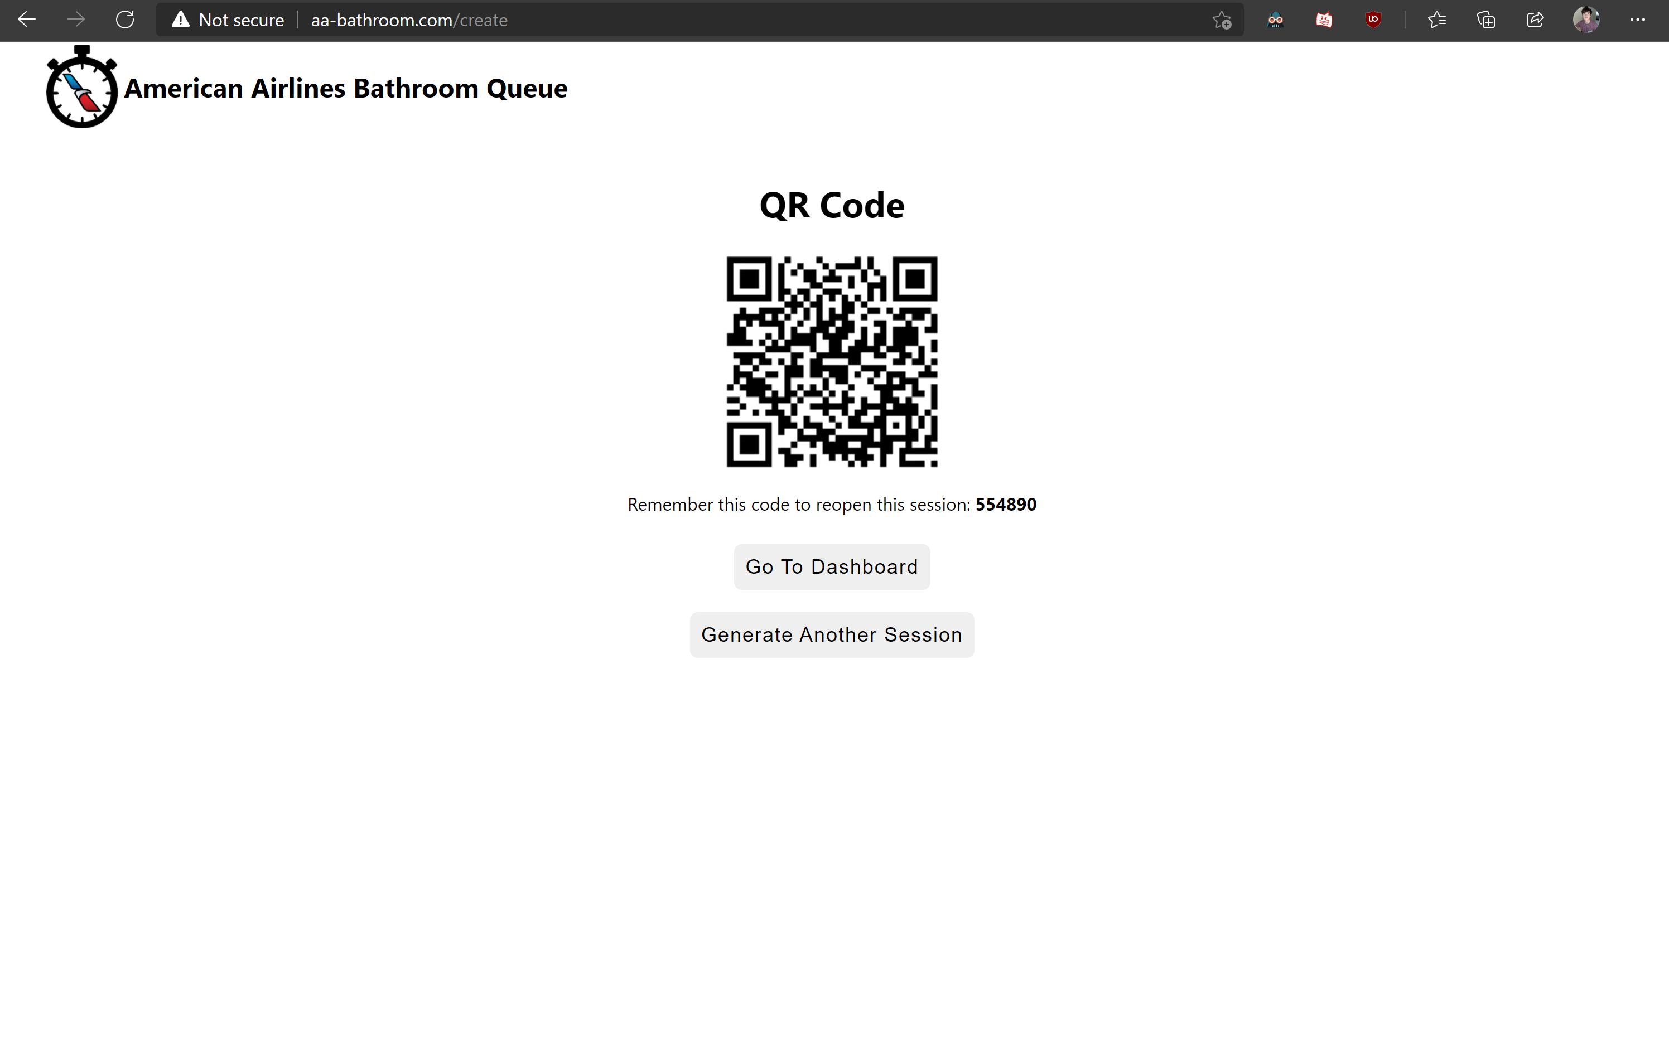The width and height of the screenshot is (1669, 1037).
Task: Open the red grinning face extension
Action: coord(1324,20)
